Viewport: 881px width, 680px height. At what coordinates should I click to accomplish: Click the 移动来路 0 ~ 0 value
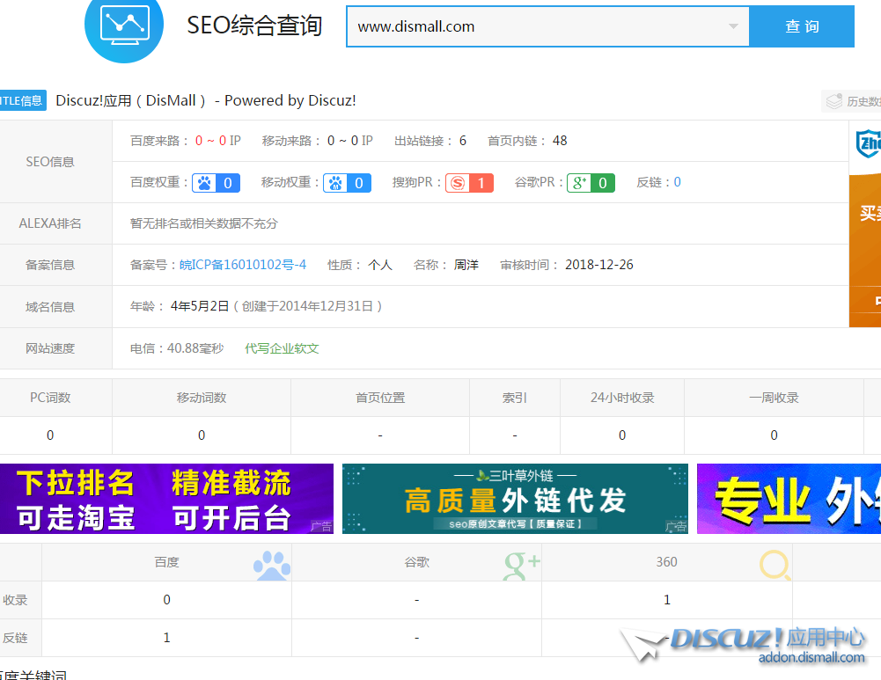tap(342, 141)
